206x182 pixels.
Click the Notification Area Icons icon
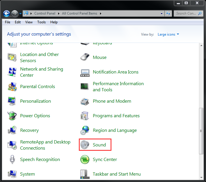coord(85,73)
